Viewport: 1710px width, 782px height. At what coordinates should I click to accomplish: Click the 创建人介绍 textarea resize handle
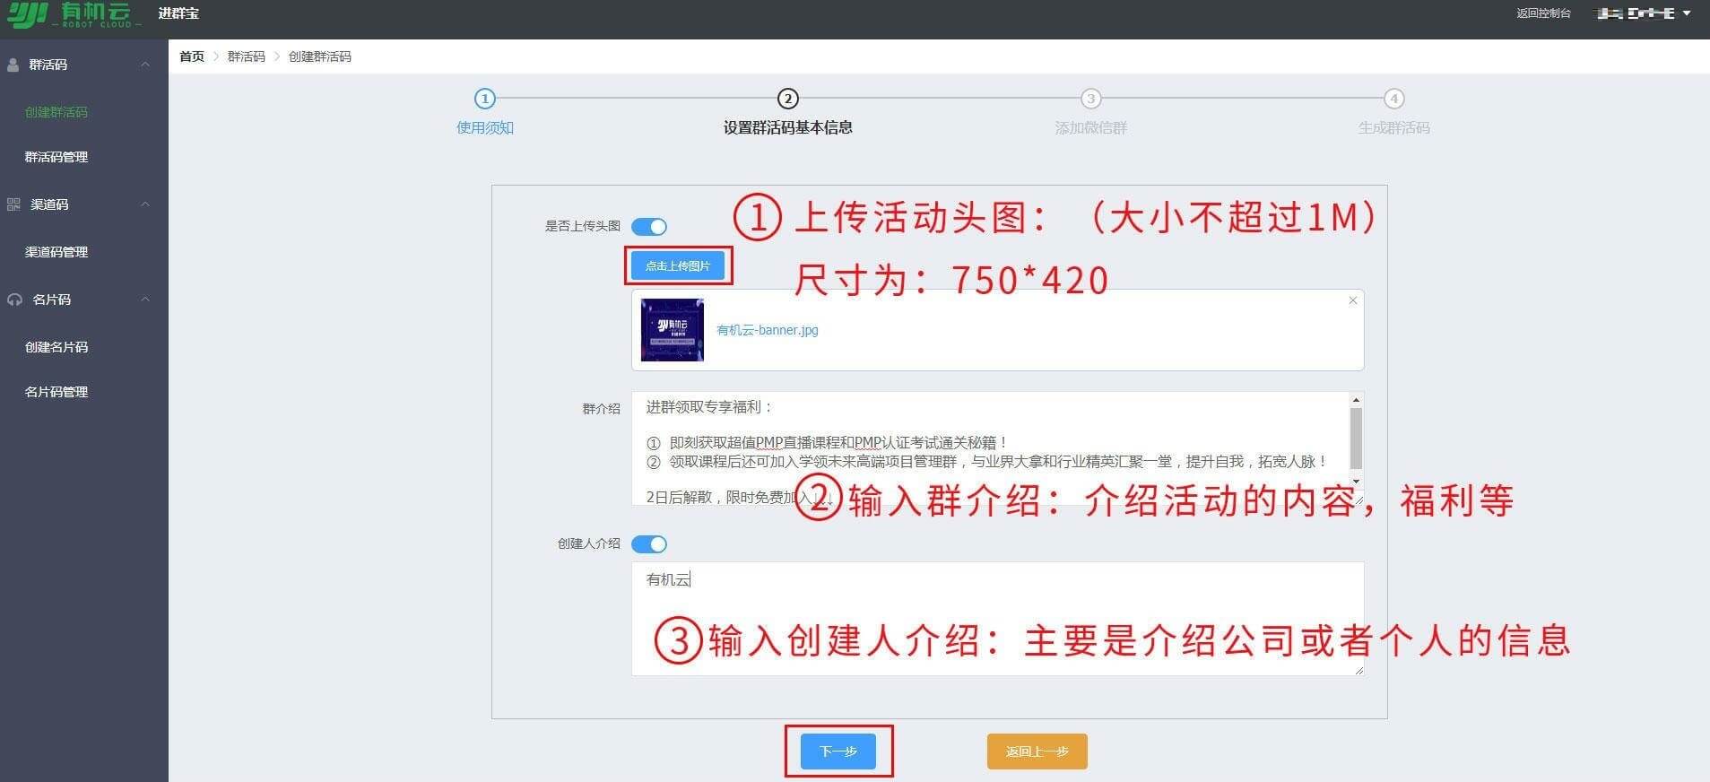(x=1358, y=670)
